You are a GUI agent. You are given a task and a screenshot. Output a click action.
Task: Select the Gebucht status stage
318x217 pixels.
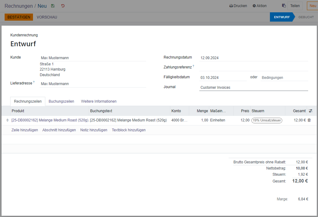pos(306,17)
